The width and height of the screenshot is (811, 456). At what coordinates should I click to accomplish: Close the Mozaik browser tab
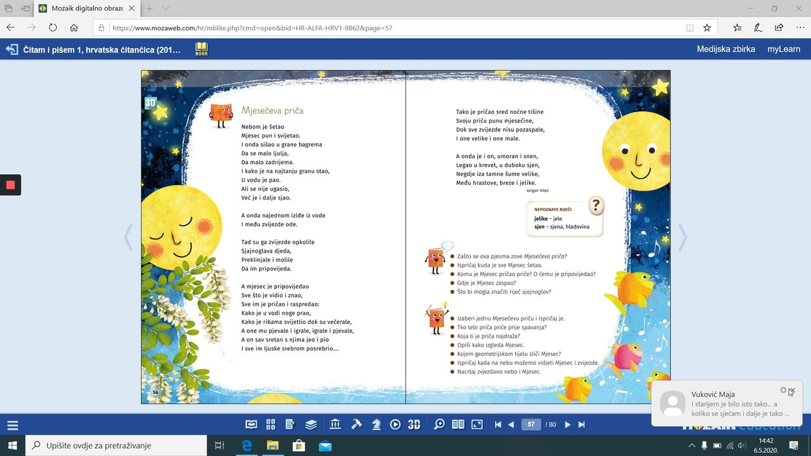[x=131, y=9]
